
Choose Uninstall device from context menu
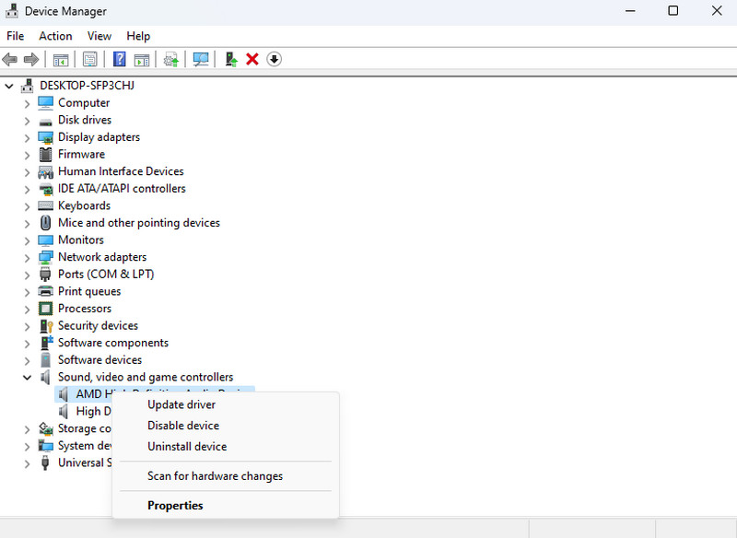pos(187,447)
